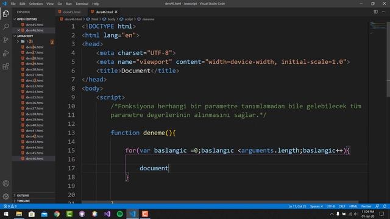Open Google Chrome from taskbar
This screenshot has width=390, height=219.
(57, 214)
